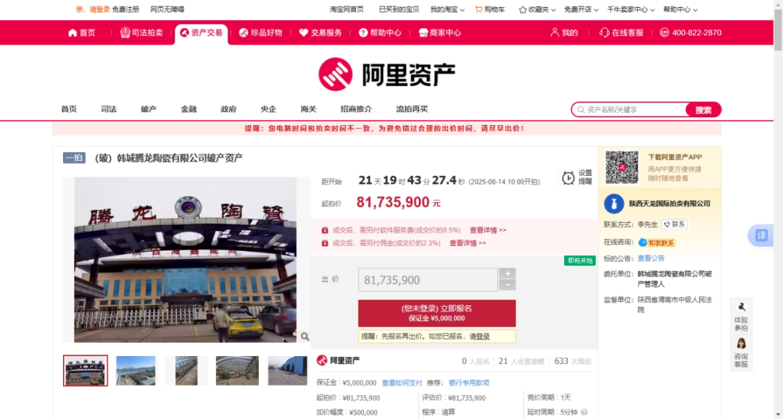783x419 pixels.
Task: Open 我的 account link
Action: 564,33
